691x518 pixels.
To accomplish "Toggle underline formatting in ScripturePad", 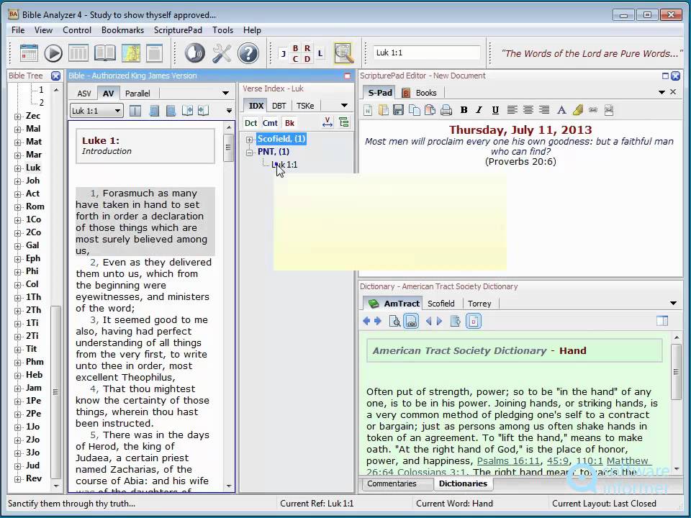I will (x=495, y=110).
